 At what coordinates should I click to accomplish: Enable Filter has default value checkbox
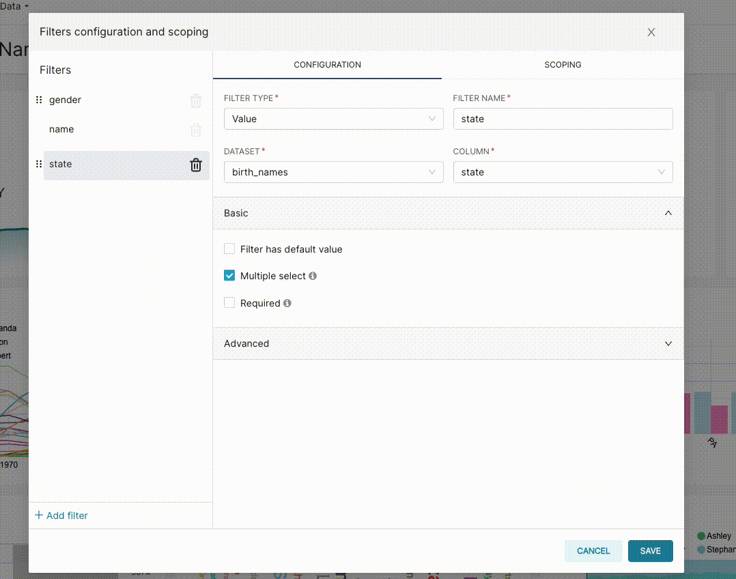pyautogui.click(x=229, y=249)
